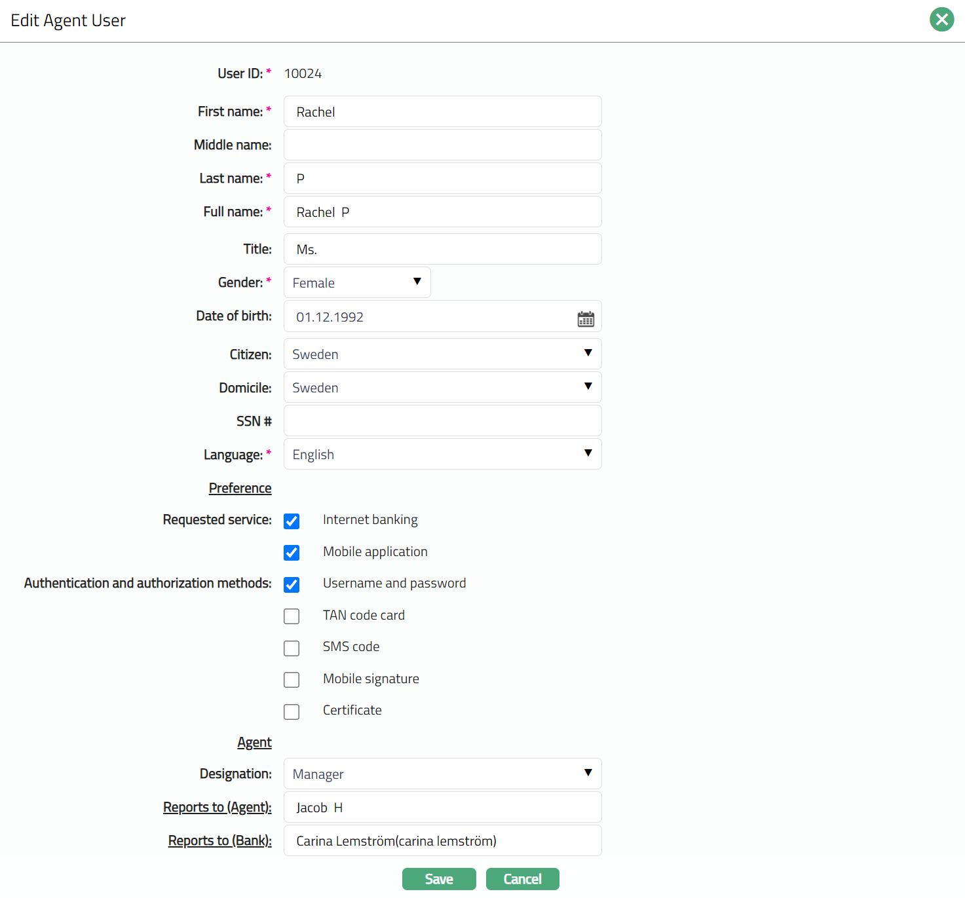Open the date of birth calendar picker
965x898 pixels.
click(x=586, y=319)
